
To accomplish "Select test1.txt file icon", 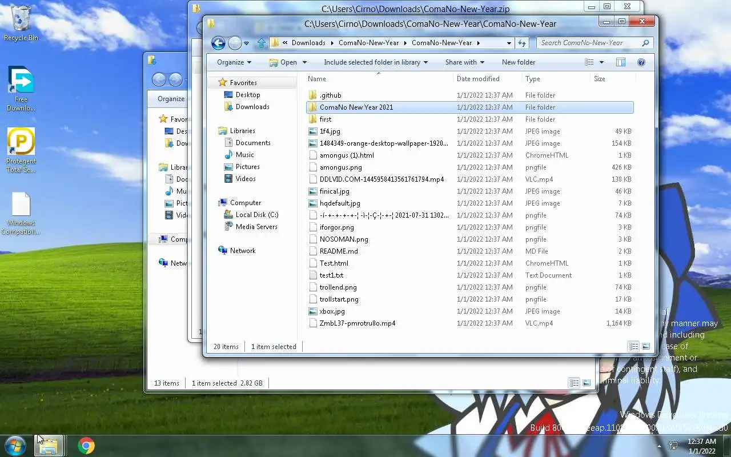I will coord(312,275).
